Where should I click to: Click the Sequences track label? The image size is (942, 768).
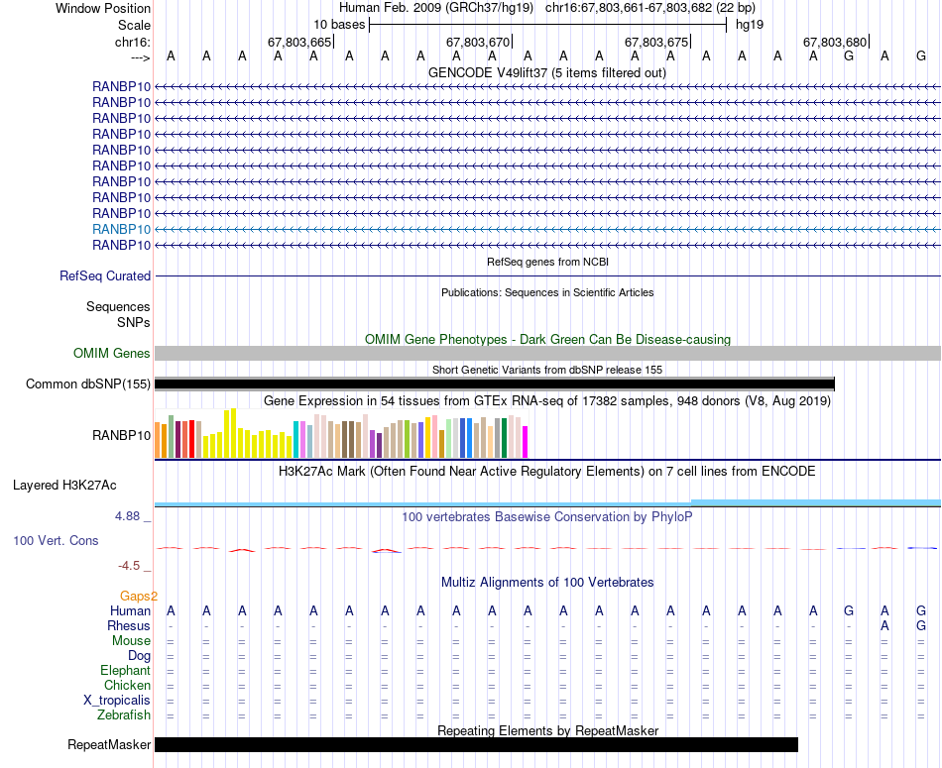[x=118, y=307]
